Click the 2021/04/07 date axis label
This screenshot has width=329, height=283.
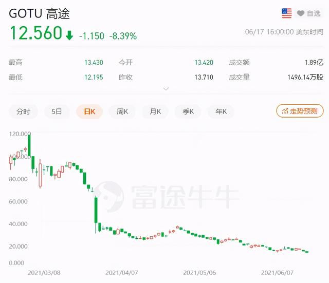coord(122,273)
